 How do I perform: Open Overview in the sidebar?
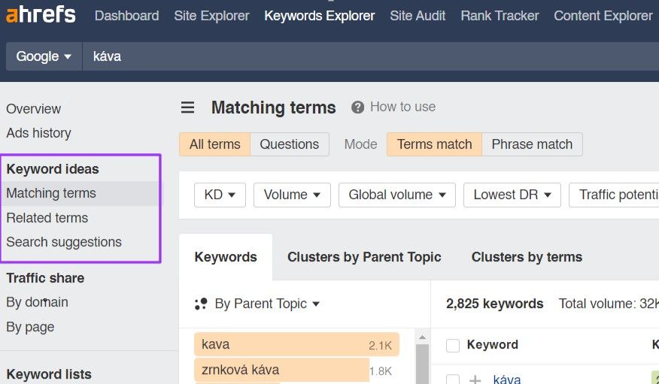(x=34, y=109)
